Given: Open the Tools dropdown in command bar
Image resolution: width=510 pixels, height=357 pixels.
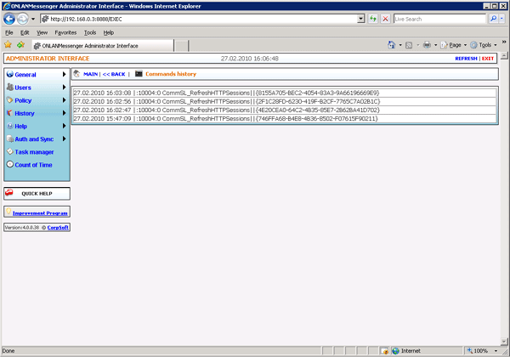Looking at the screenshot, I should (484, 45).
